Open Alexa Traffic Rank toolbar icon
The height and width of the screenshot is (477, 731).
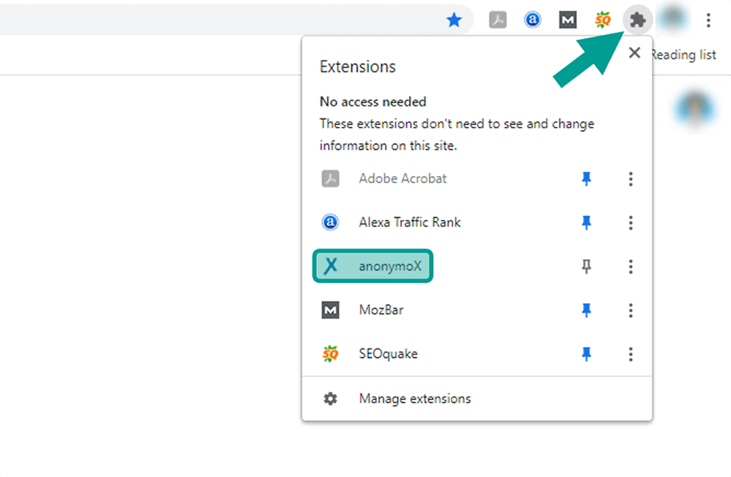click(x=532, y=20)
